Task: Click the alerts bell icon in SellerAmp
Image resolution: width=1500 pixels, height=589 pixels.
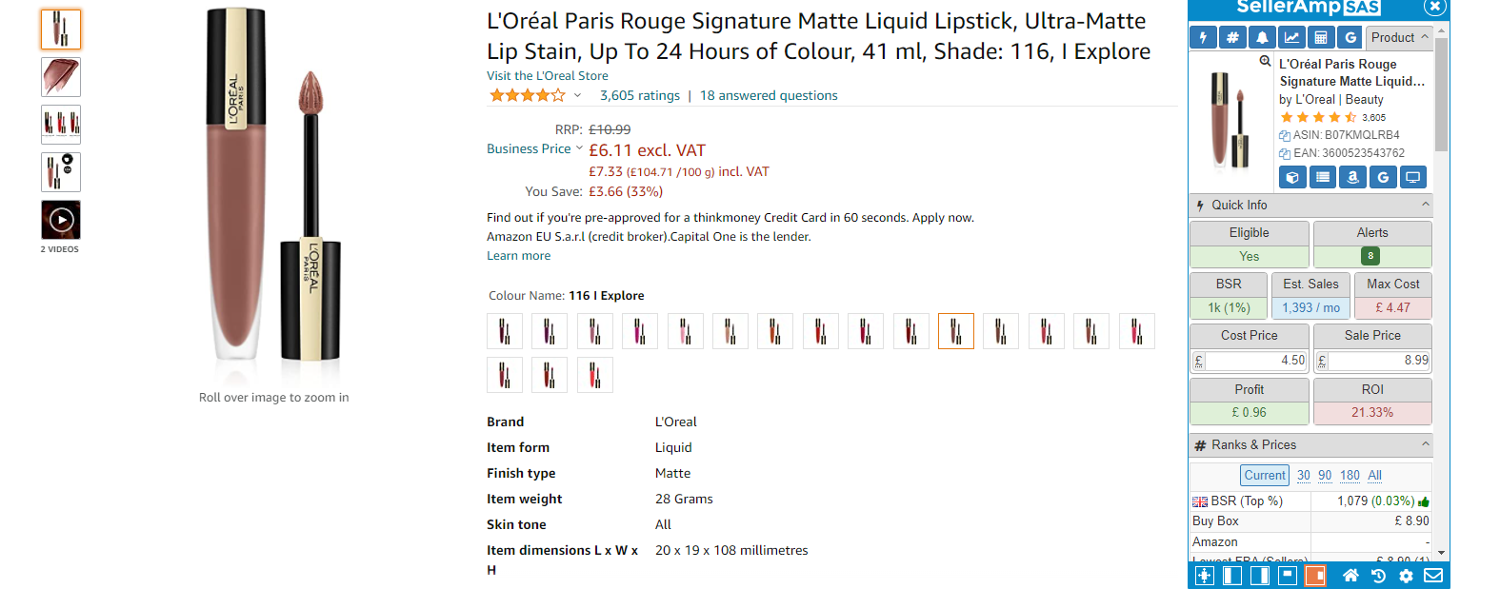Action: (1262, 38)
